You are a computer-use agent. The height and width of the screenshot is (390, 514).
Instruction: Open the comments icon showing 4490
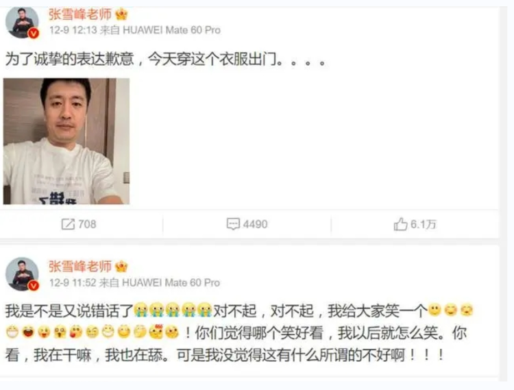[x=233, y=224]
